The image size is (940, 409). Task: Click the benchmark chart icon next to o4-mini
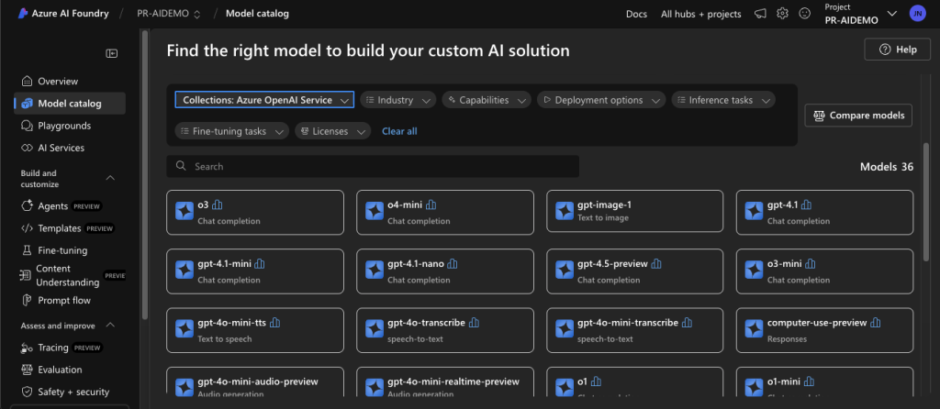coord(431,204)
